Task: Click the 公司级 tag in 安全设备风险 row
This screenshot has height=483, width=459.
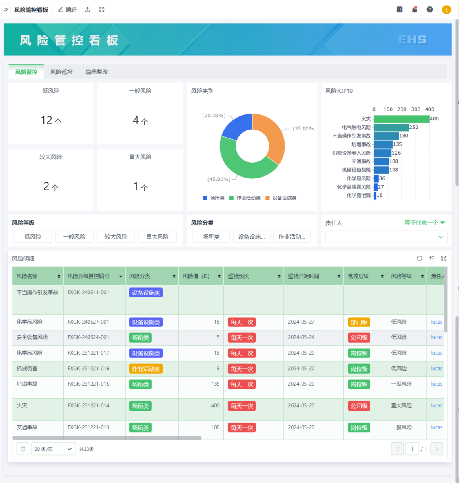Action: 359,338
